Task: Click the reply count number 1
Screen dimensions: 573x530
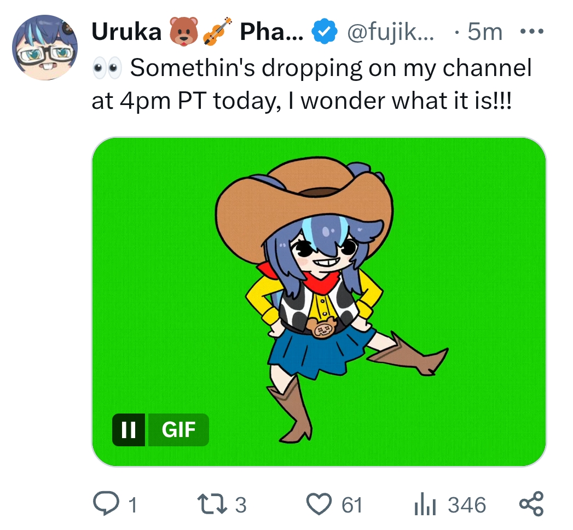Action: click(132, 505)
